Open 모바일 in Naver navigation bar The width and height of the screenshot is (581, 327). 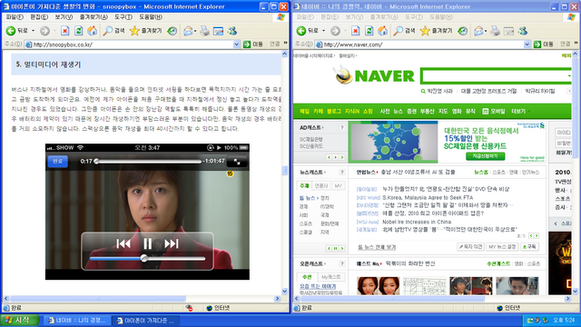(494, 111)
